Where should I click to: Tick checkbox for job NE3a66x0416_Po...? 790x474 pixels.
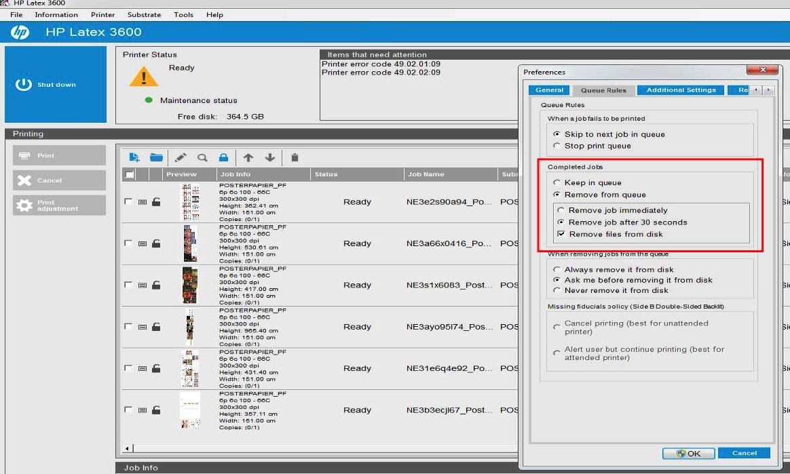tap(128, 243)
